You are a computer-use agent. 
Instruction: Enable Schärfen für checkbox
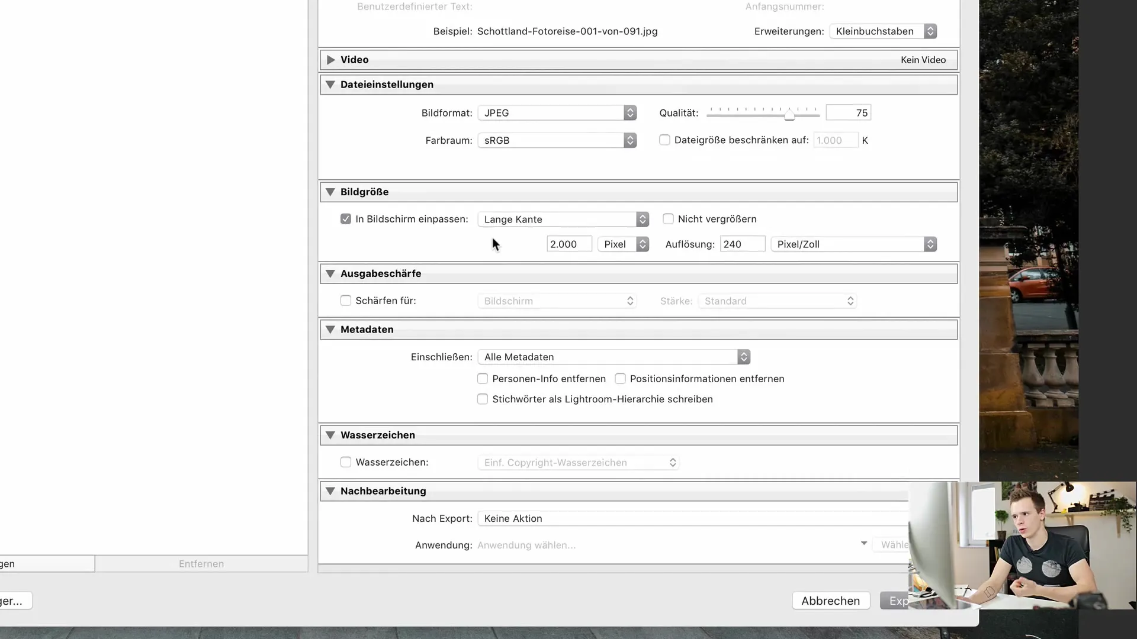tap(346, 301)
